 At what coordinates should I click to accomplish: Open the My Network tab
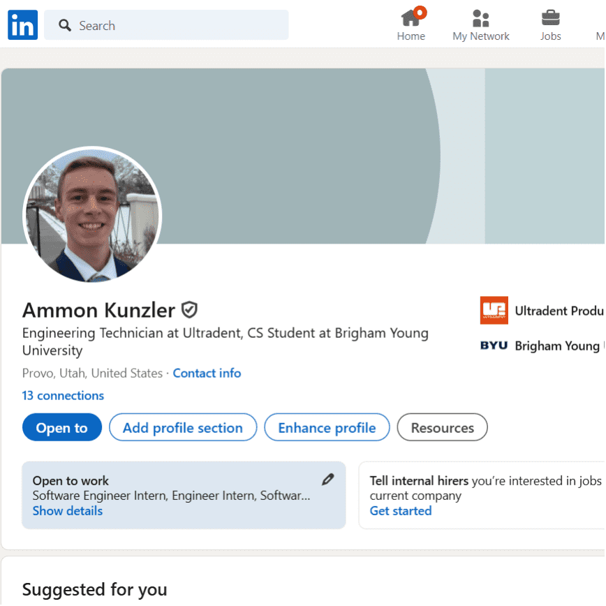481,26
